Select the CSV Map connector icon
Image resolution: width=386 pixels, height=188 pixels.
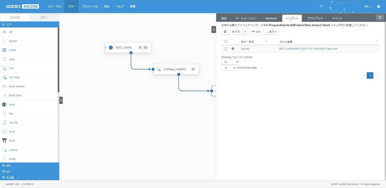[x=5, y=77]
